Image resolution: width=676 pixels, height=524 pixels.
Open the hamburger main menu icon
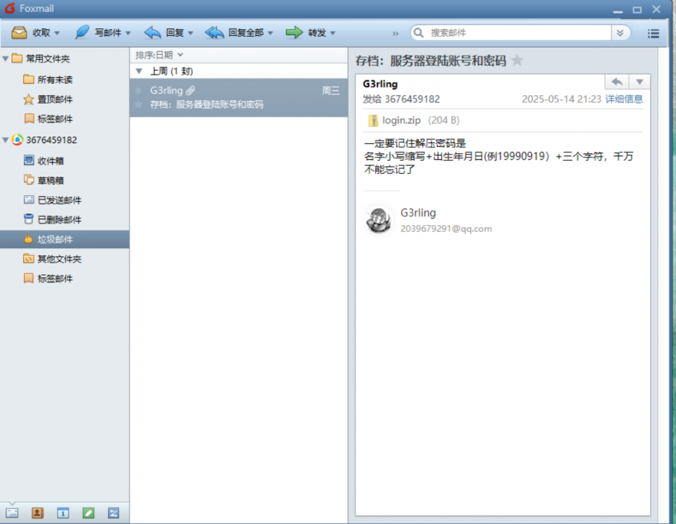tap(654, 33)
